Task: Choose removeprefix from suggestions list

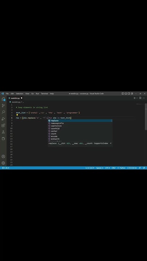Action: click(x=80, y=123)
